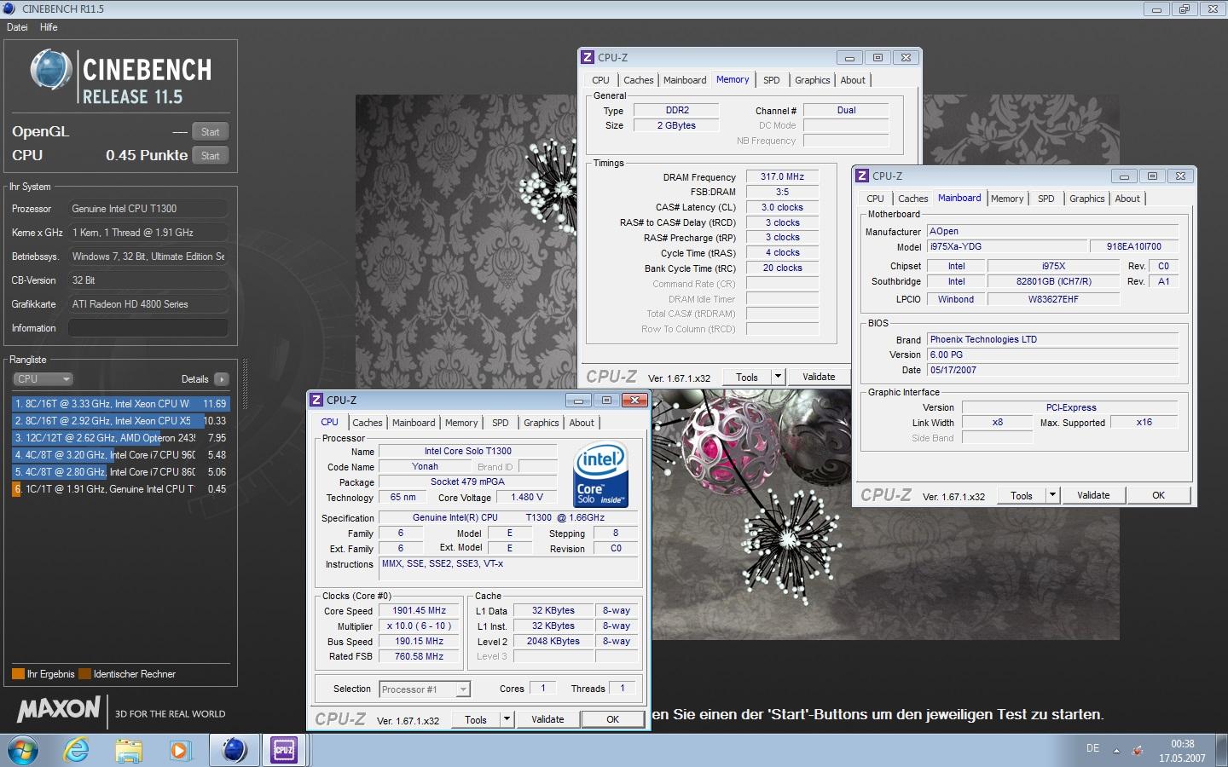Click DRAM Frequency value 317.0 MHz

point(783,177)
